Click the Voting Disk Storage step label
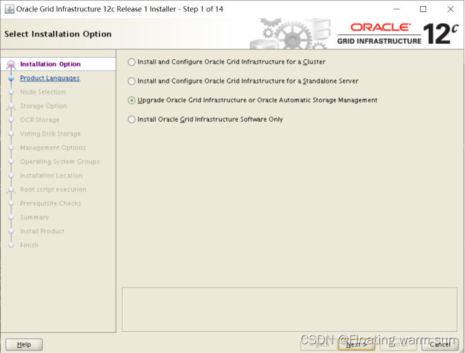Screen dimensions: 465x353 (x=50, y=134)
